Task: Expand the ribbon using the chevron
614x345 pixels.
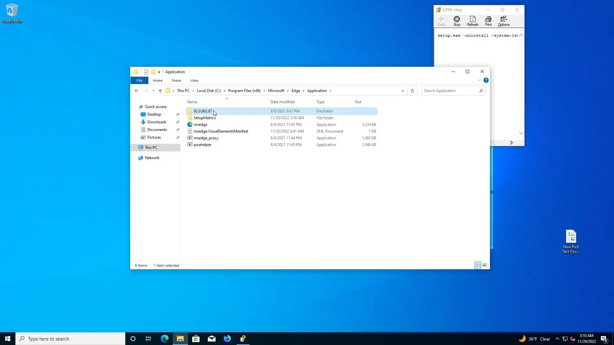Action: (479, 80)
